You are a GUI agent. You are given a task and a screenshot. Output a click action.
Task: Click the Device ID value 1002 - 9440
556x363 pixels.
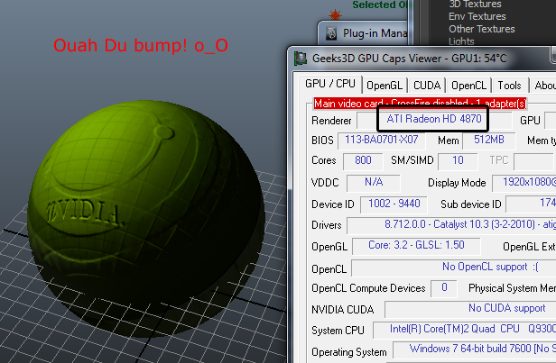tap(394, 204)
